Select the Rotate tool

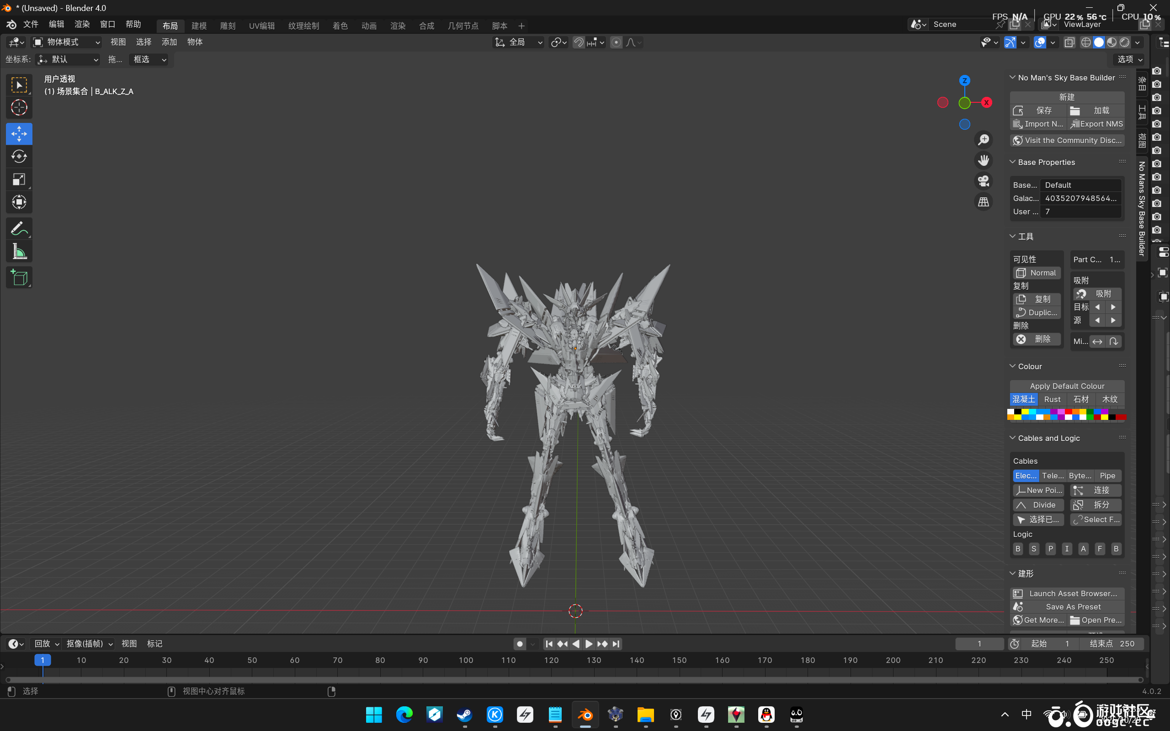click(x=19, y=157)
